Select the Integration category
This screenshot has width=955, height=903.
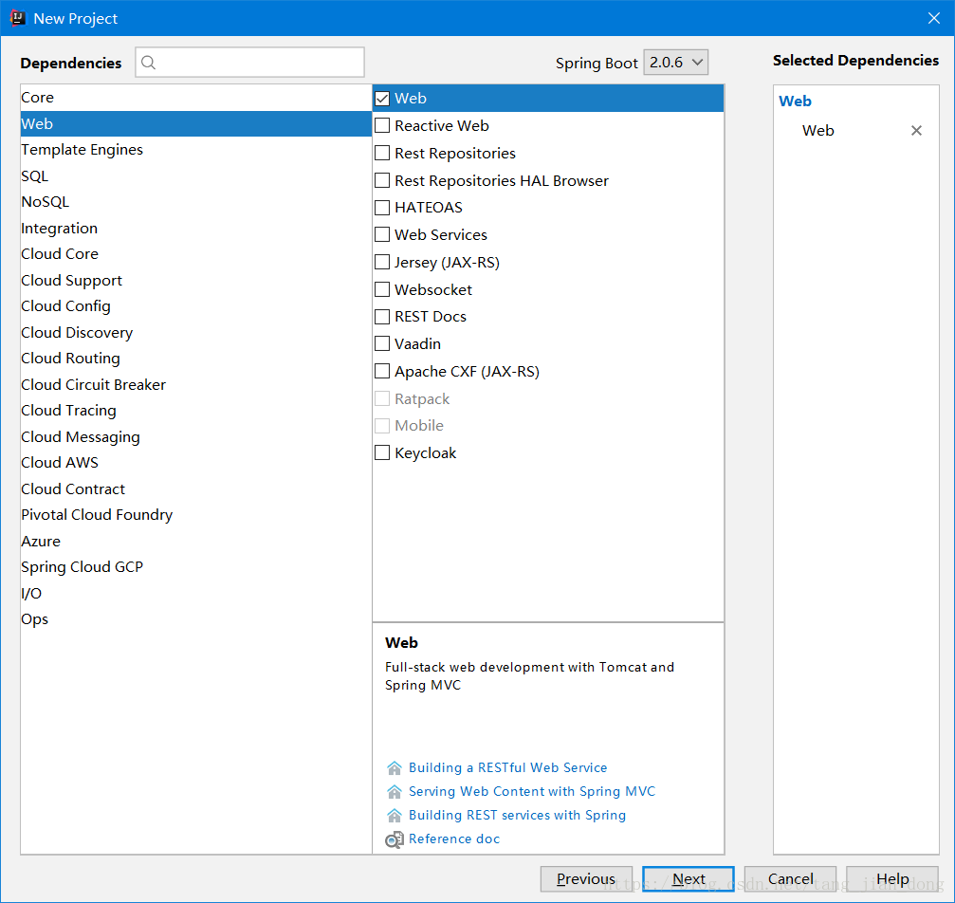tap(195, 228)
